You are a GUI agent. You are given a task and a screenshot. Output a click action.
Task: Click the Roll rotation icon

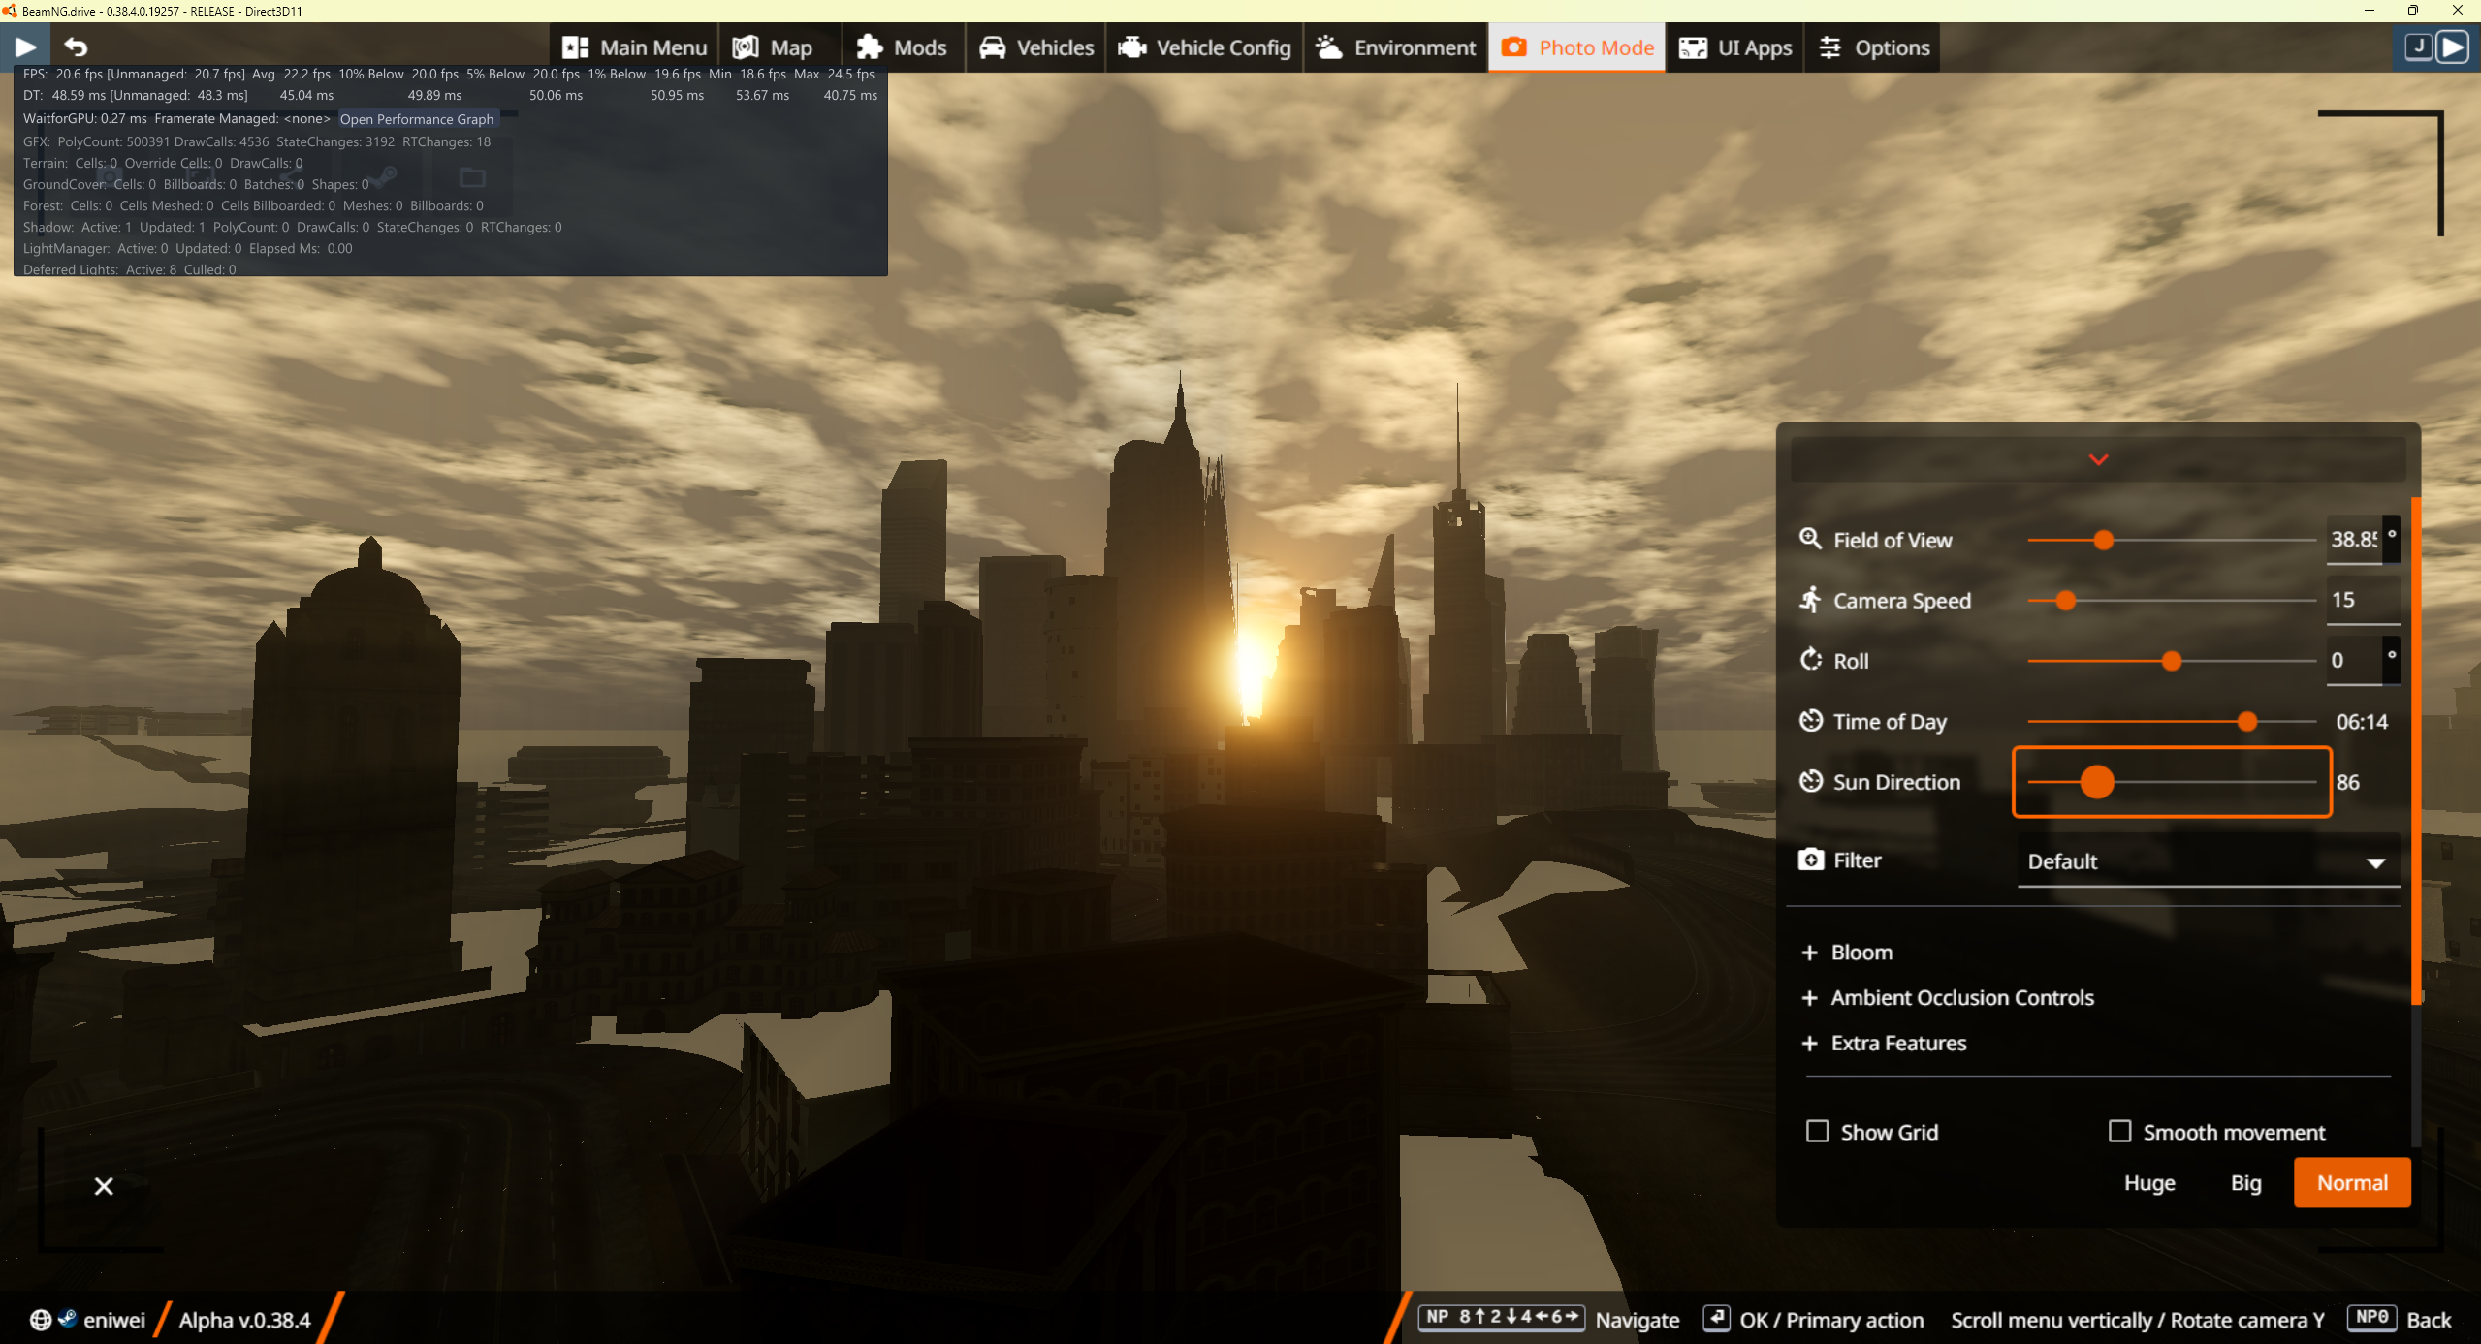[1810, 660]
